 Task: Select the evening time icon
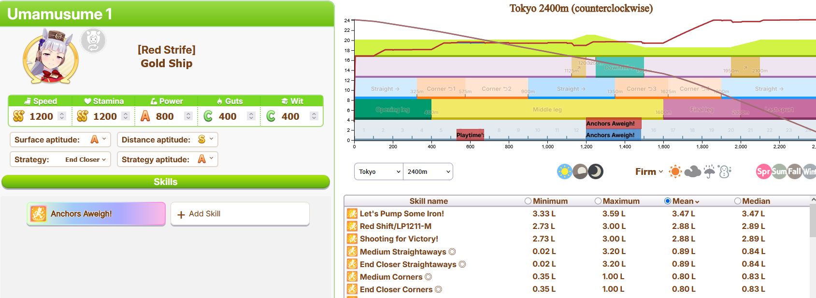580,171
